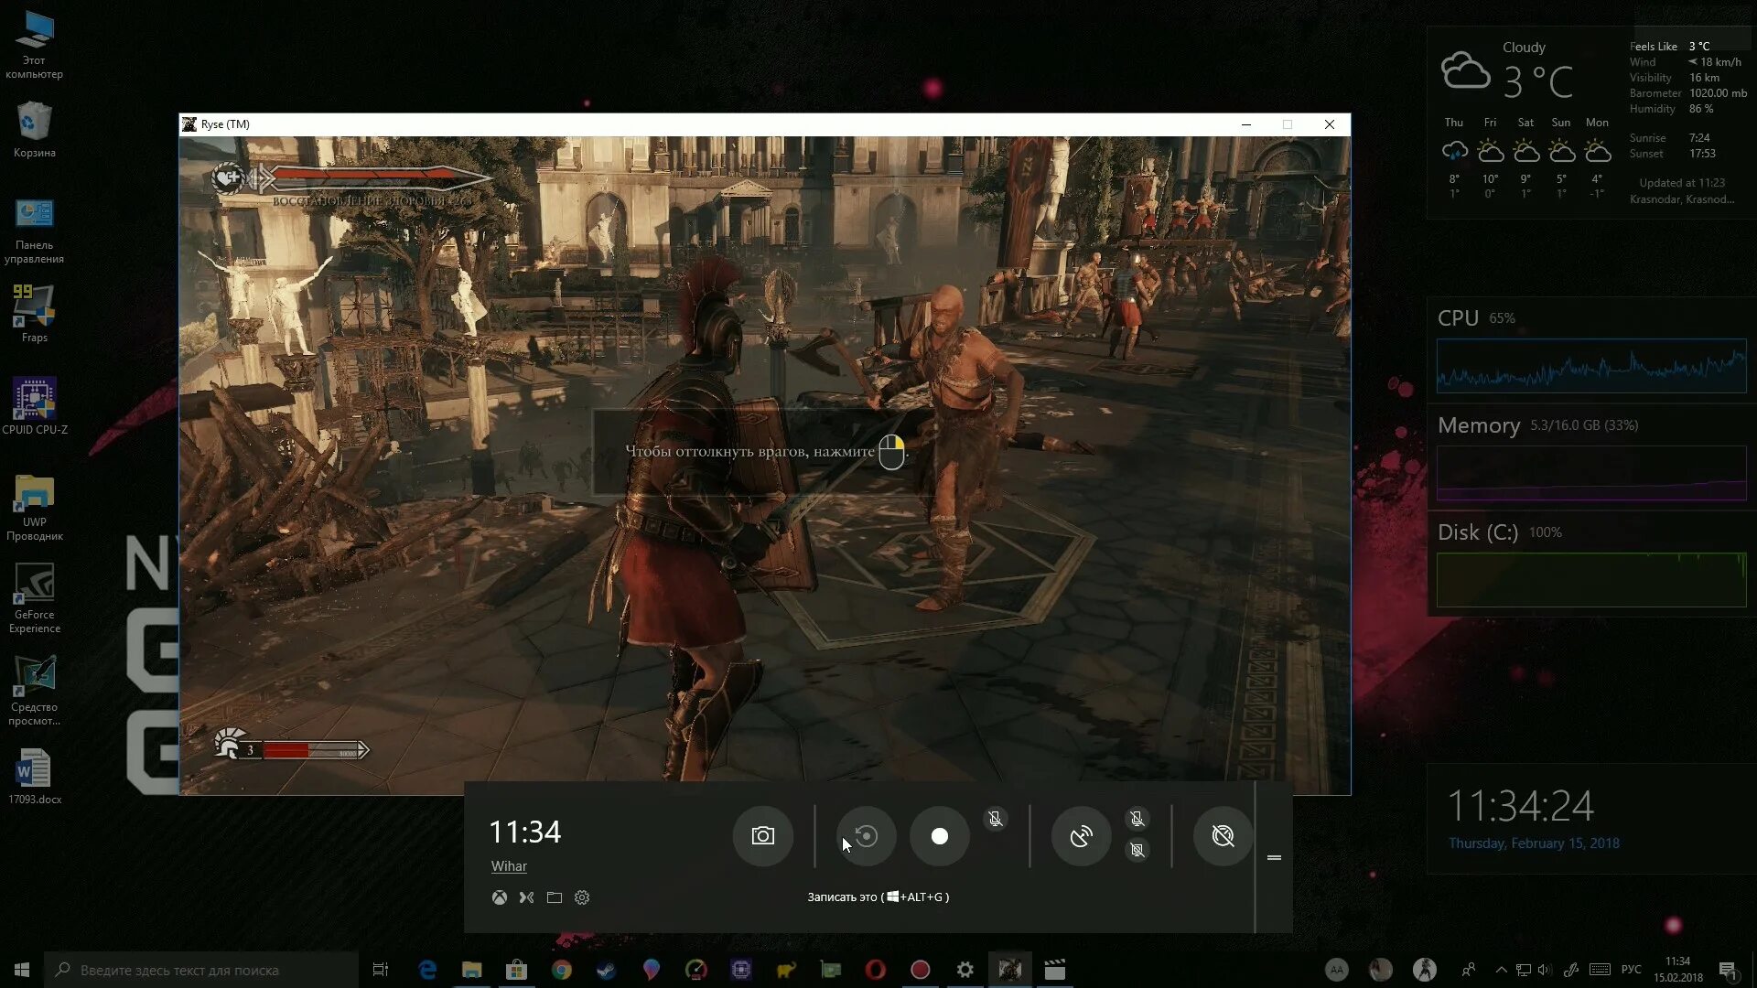Open the captures folder icon
The height and width of the screenshot is (988, 1757).
tap(555, 897)
